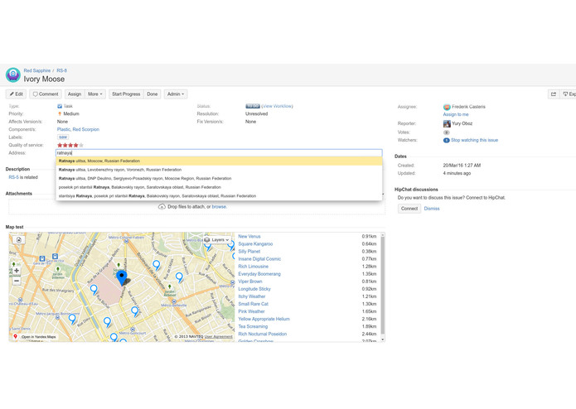576x409 pixels.
Task: Click the Done transition button
Action: point(152,94)
